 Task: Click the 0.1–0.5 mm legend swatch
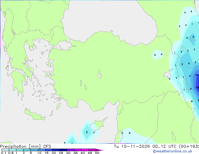[5, 150]
